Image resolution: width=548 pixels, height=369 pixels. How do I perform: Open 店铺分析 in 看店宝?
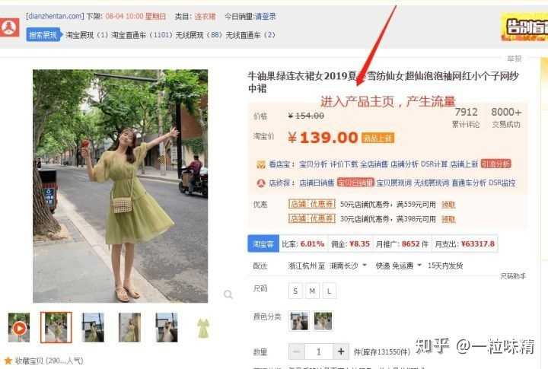(404, 164)
